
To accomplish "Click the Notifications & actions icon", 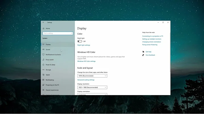I will click(x=43, y=54).
